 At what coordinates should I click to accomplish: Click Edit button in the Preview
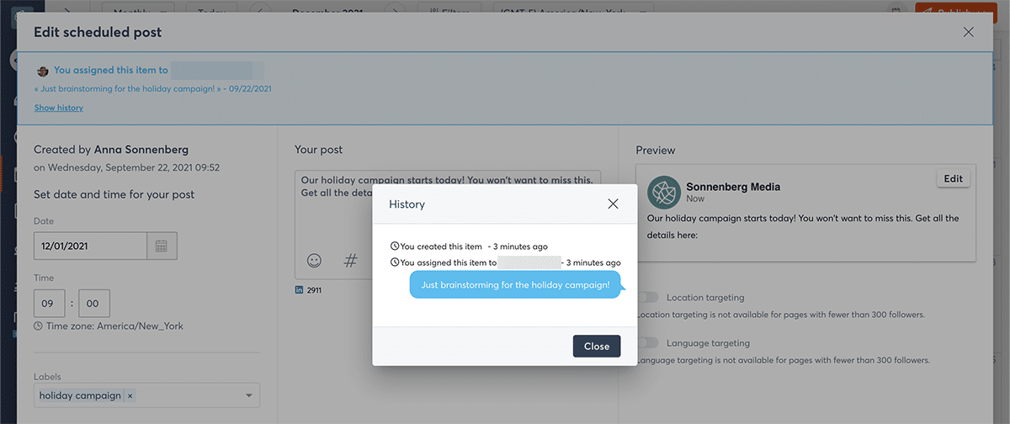point(953,178)
